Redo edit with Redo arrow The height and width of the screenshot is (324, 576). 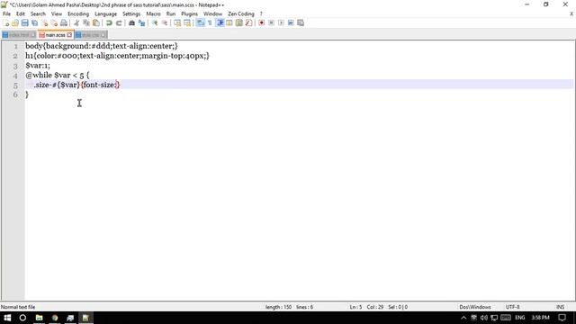click(119, 22)
